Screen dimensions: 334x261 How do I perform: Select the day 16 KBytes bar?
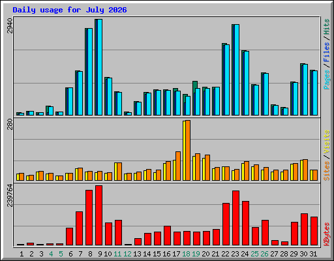(167, 236)
